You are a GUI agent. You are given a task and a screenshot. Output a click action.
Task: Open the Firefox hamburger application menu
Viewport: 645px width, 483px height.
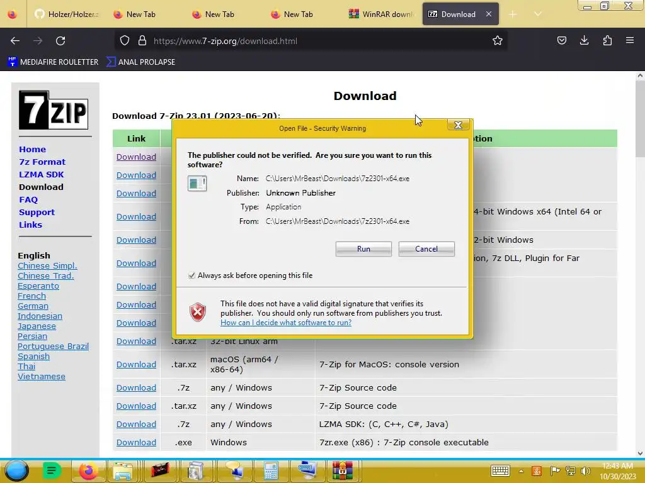630,41
